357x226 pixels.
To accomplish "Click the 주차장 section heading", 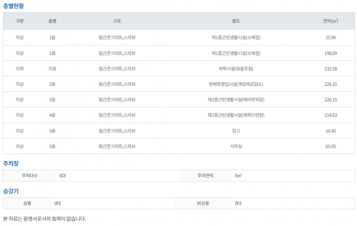I will [x=11, y=164].
